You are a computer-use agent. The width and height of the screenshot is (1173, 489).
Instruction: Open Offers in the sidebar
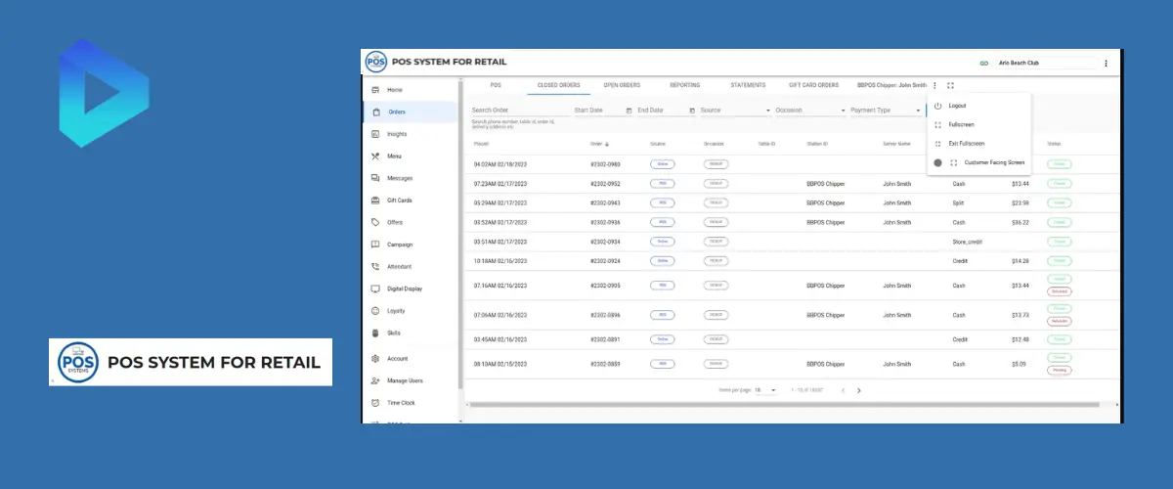coord(409,222)
